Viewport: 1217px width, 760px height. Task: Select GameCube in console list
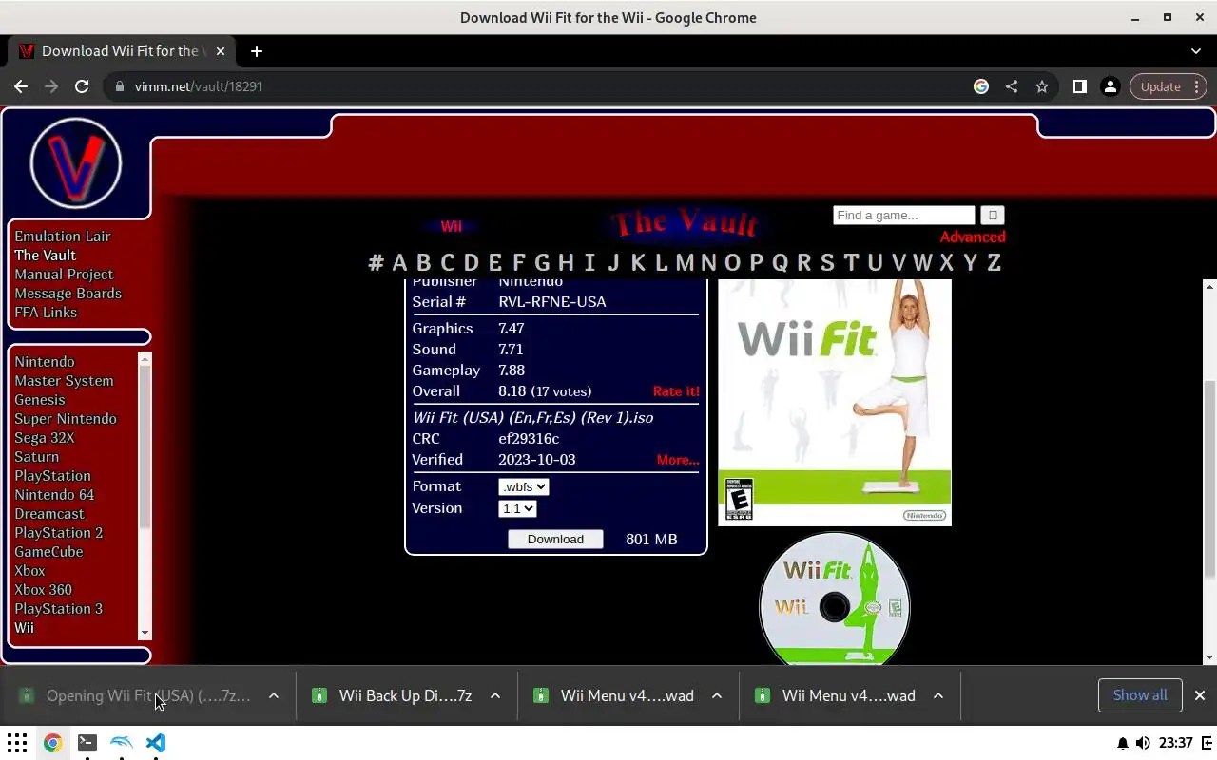48,552
